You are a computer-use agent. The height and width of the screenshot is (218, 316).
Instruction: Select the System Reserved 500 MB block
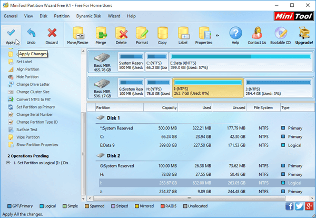pos(131,62)
